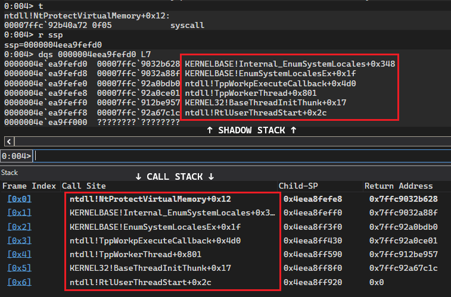Viewport: 451px width, 297px height.
Task: Click shadow stack value 00007ffc`912be957
Action: (138, 102)
